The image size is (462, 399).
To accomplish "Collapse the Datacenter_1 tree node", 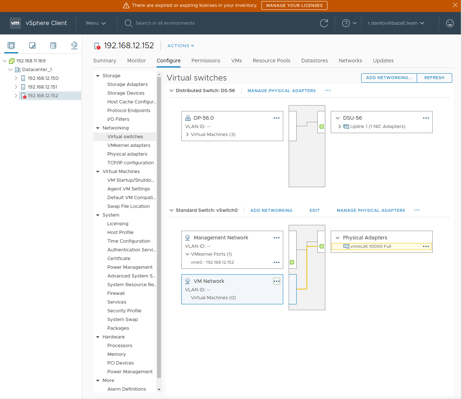I will [11, 70].
